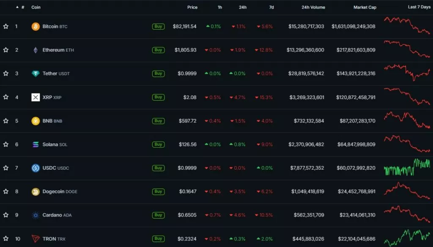433x247 pixels.
Task: Open the TRON coin name link
Action: [49, 239]
